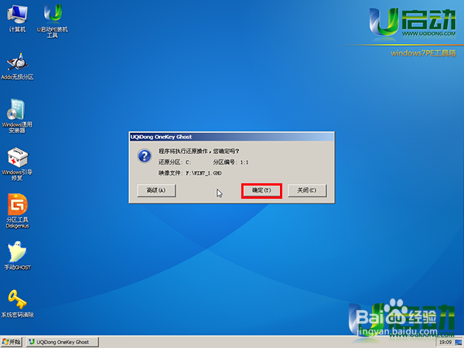Select UQiDong OneKey Ghost taskbar item
Viewport: 464px width, 348px height.
click(63, 342)
